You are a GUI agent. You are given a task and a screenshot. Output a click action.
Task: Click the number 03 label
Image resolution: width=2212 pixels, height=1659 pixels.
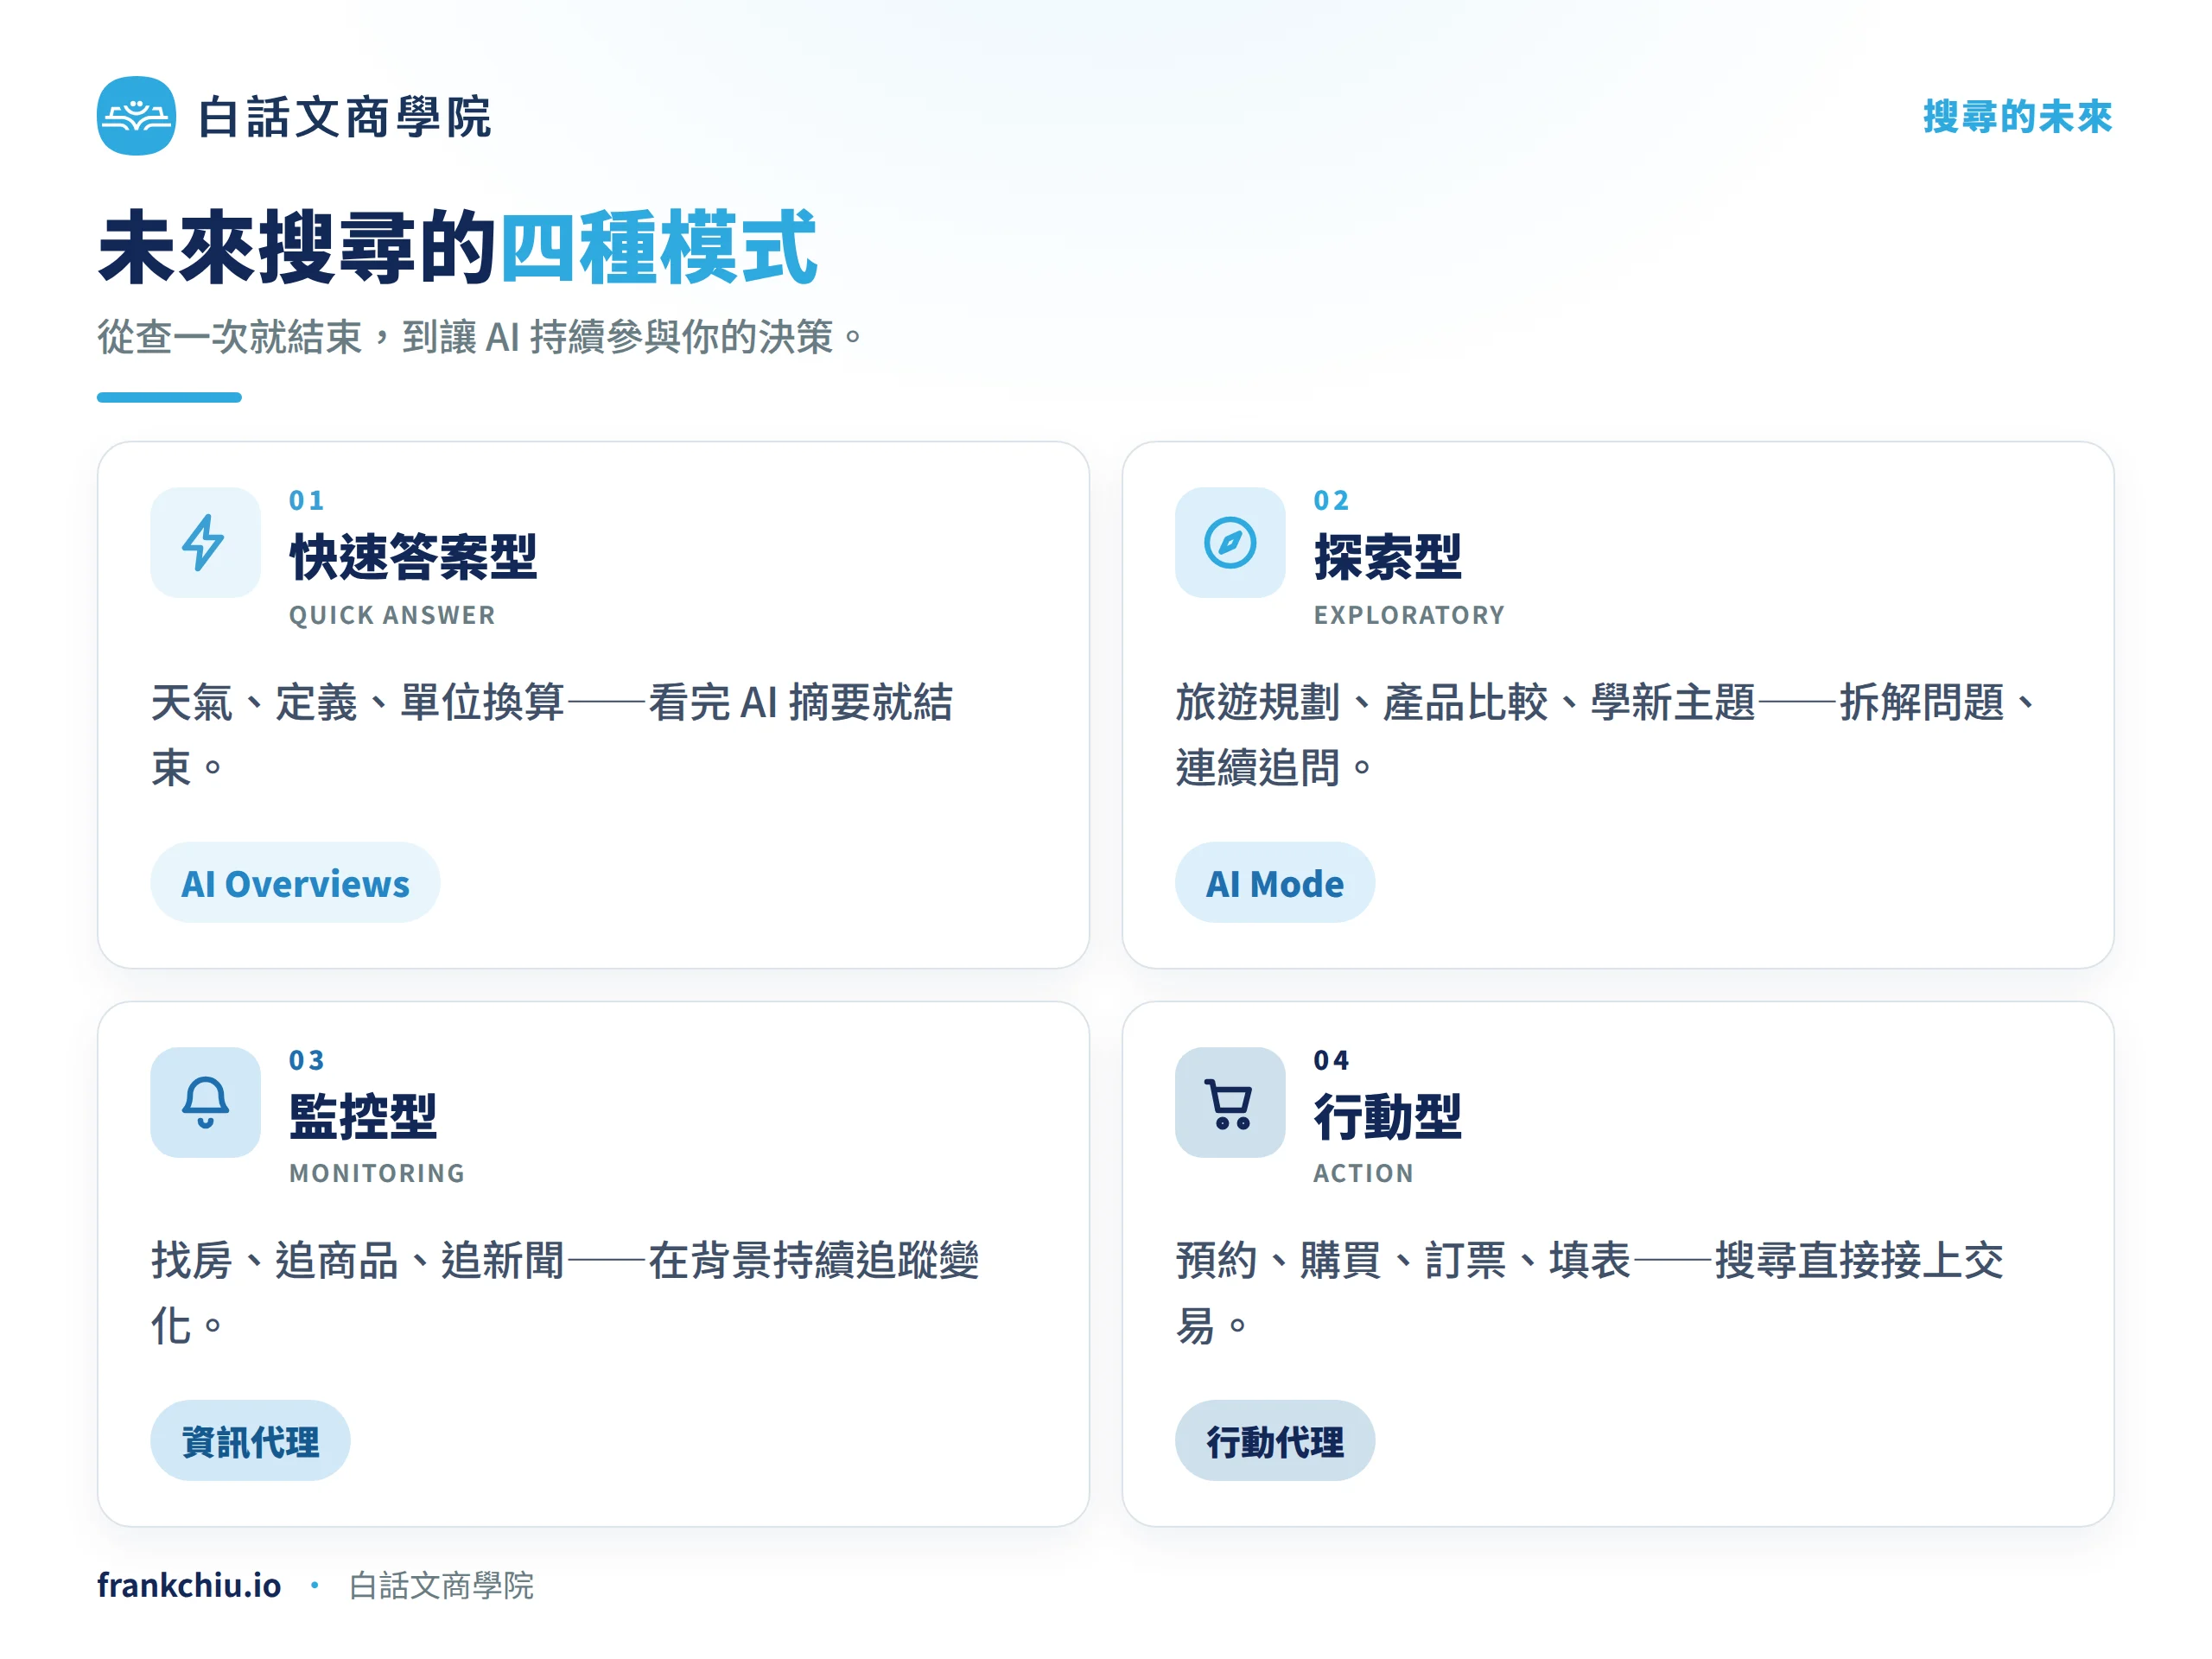tap(306, 1060)
